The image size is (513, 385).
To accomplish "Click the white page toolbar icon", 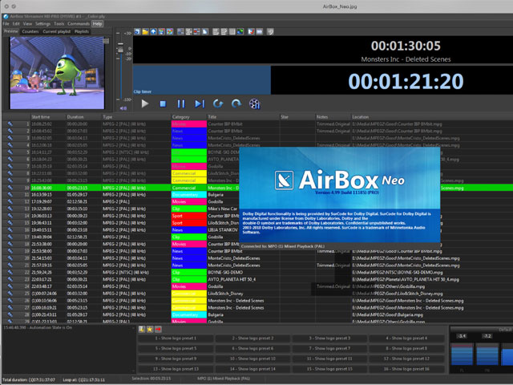I will tap(205, 32).
